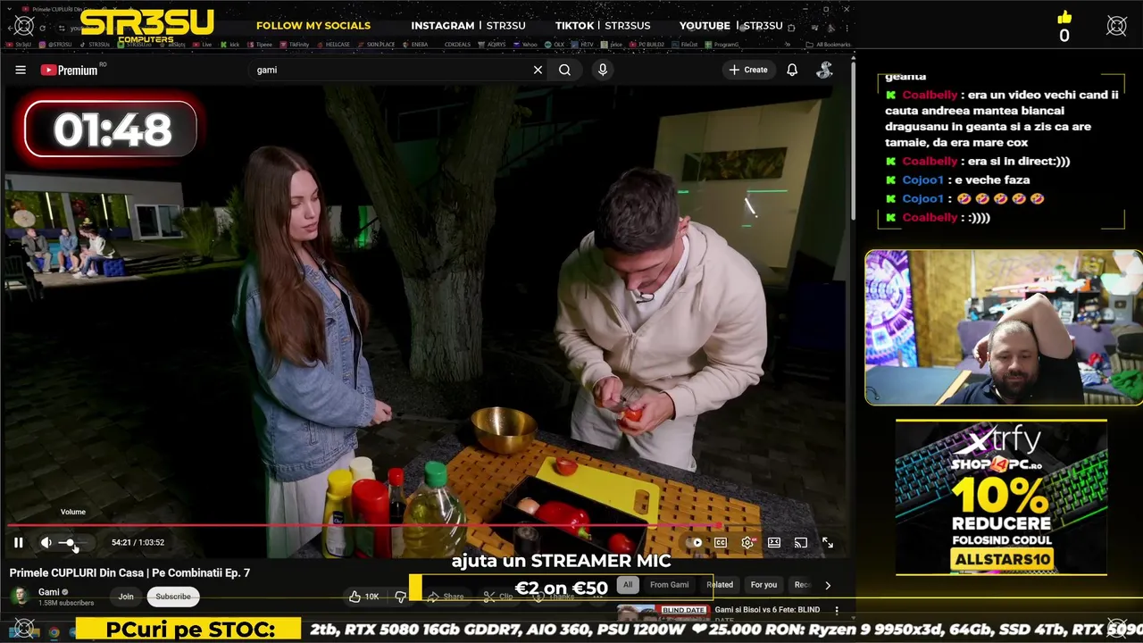Viewport: 1143px width, 643px height.
Task: Click the Clip button
Action: (x=498, y=597)
